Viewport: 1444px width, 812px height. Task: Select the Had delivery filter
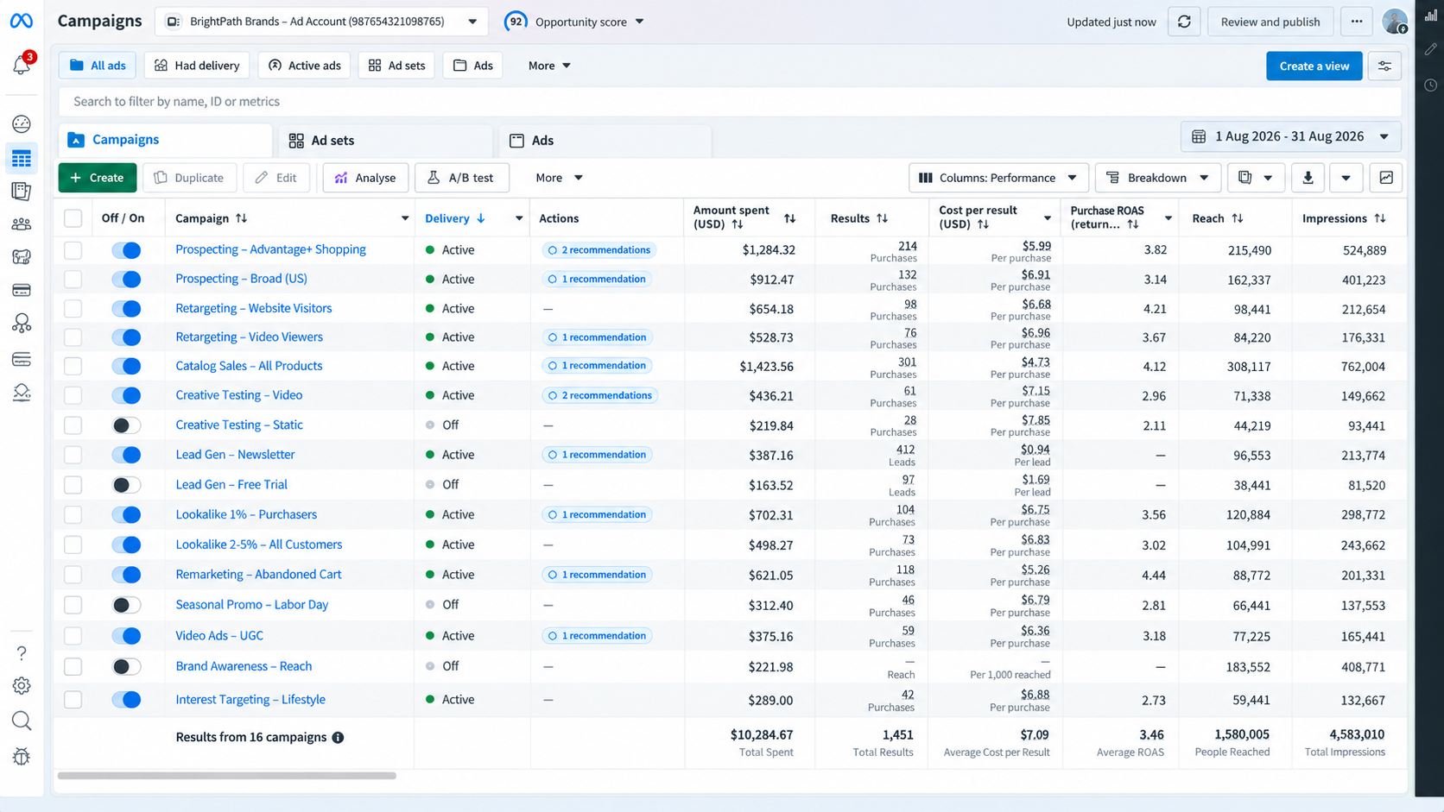pyautogui.click(x=197, y=66)
